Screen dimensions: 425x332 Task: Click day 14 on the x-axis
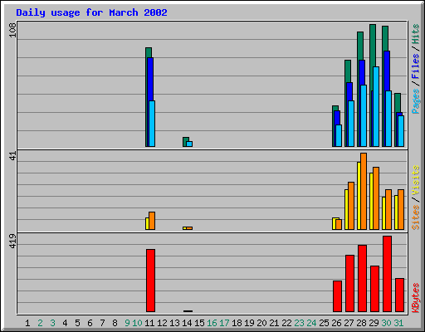(x=187, y=323)
